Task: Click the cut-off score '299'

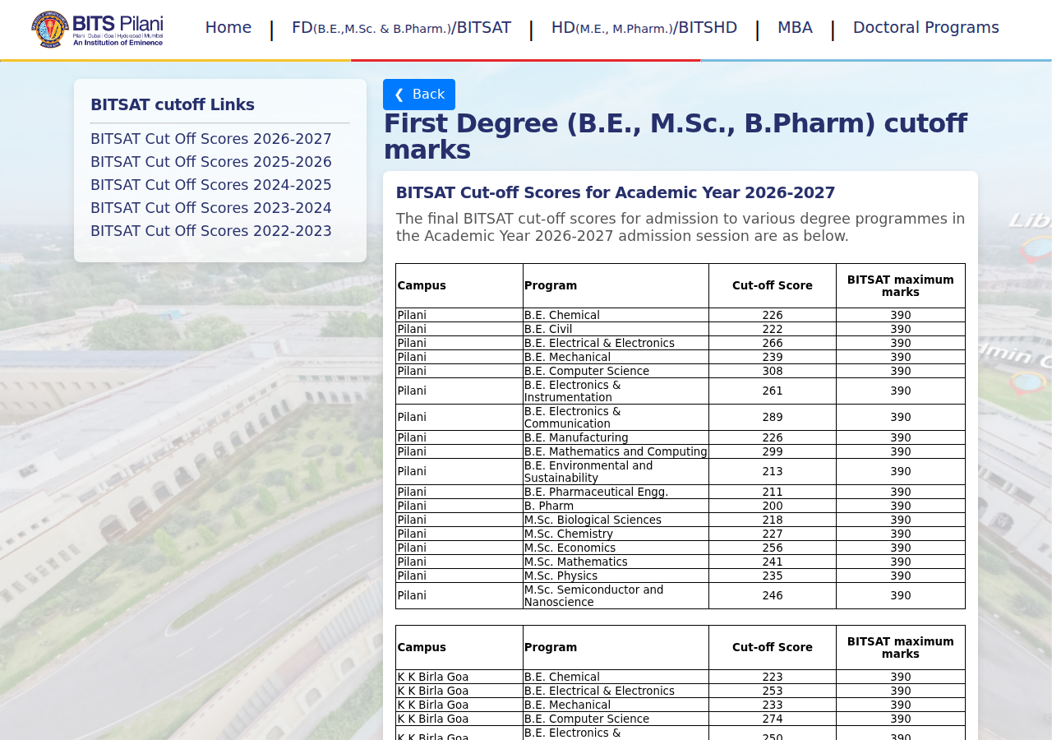Action: pyautogui.click(x=773, y=451)
